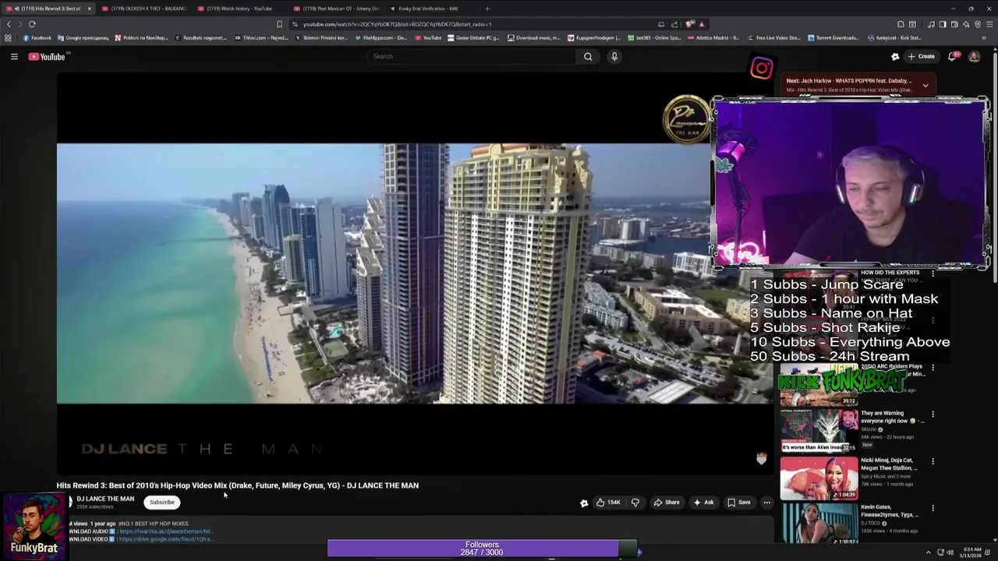Focus the YouTube search field
This screenshot has height=561, width=998.
pos(472,56)
